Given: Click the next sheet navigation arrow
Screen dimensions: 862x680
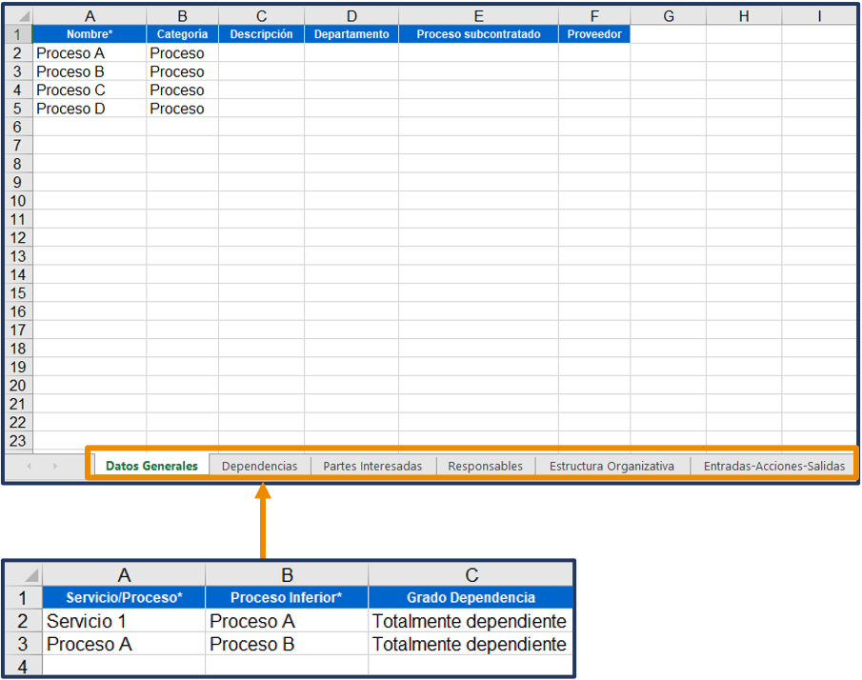Looking at the screenshot, I should tap(54, 466).
